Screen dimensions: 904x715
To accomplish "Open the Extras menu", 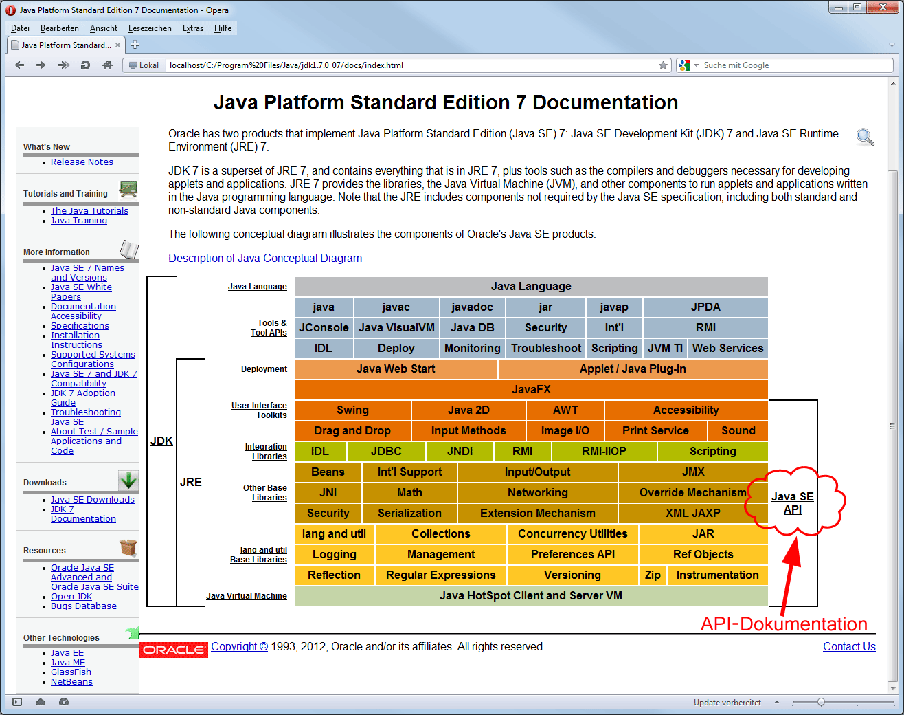I will [x=192, y=28].
